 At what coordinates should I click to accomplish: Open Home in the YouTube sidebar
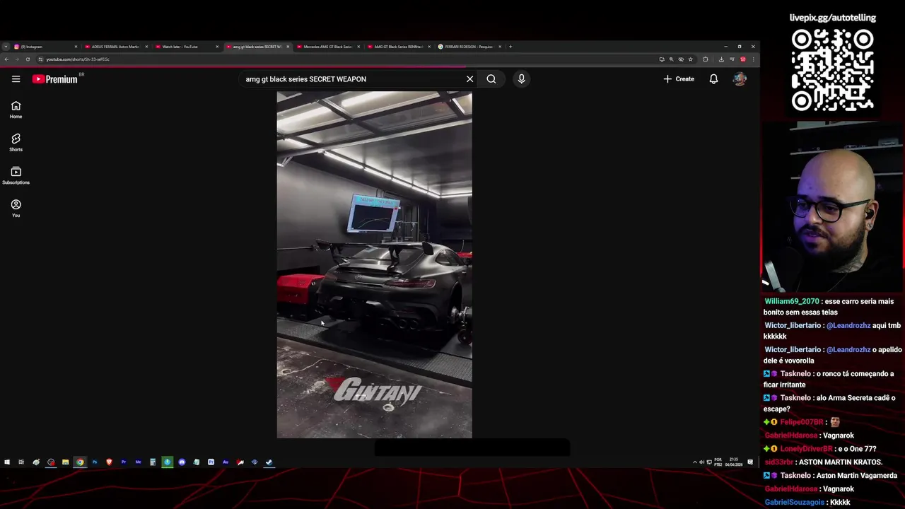coord(16,110)
